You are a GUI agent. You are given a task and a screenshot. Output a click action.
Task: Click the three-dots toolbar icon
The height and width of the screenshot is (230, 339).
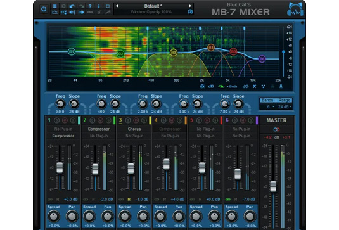tap(90, 12)
